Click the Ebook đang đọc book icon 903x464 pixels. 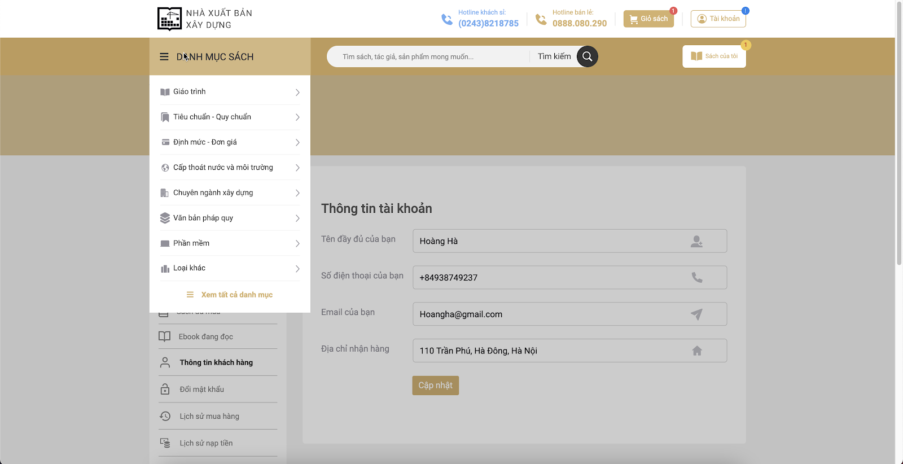(x=164, y=336)
